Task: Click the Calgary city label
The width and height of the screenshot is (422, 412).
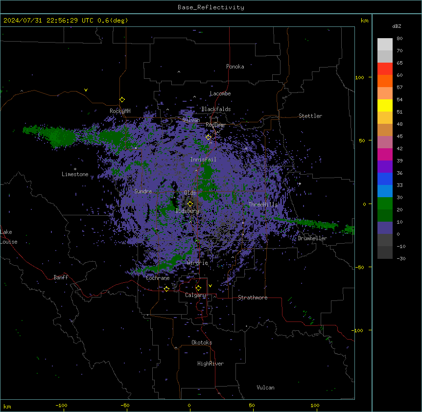Action: click(x=195, y=295)
